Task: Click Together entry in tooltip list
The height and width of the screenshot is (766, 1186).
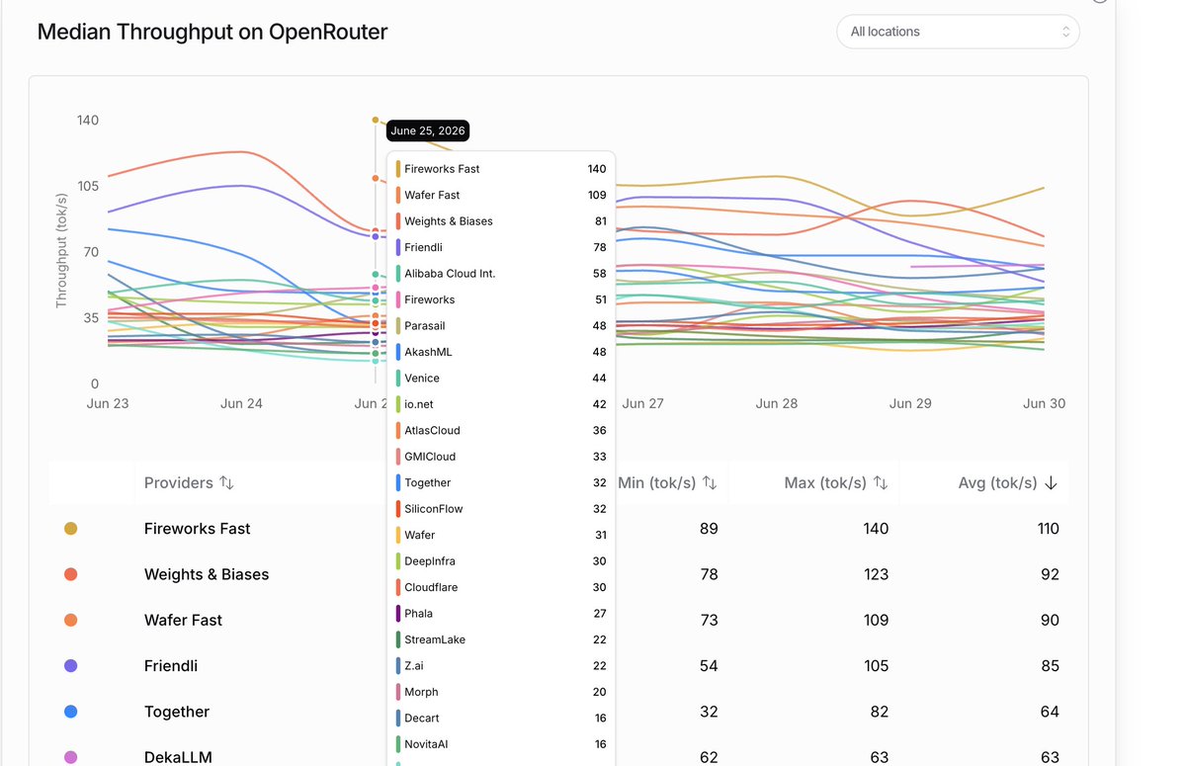Action: [501, 483]
